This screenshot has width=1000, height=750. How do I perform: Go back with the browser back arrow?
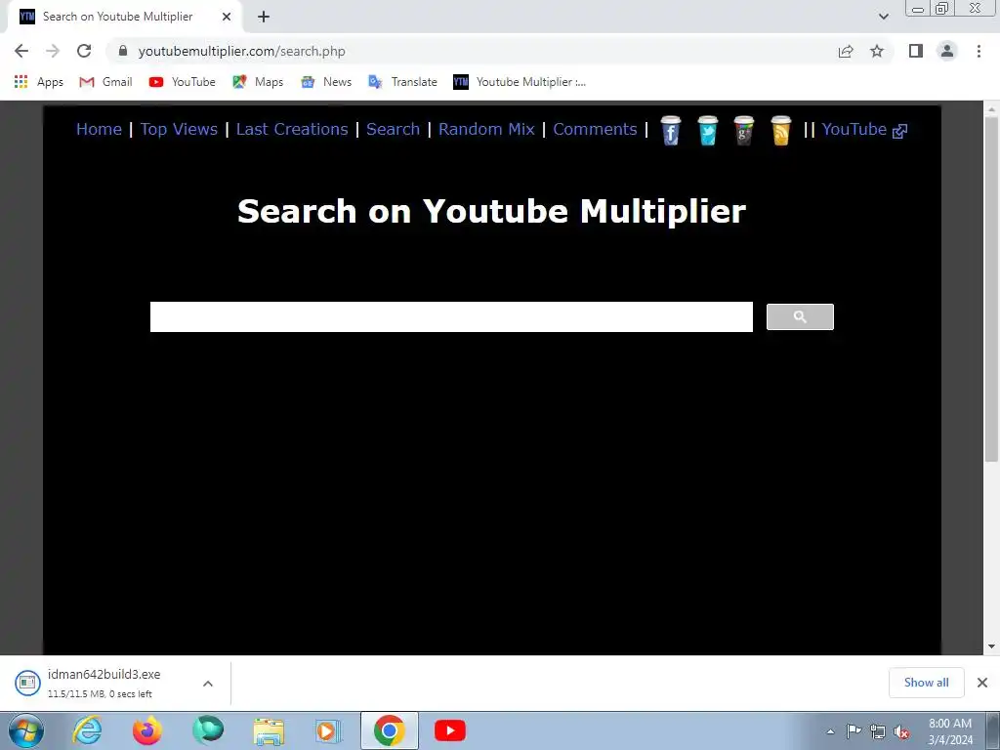21,51
